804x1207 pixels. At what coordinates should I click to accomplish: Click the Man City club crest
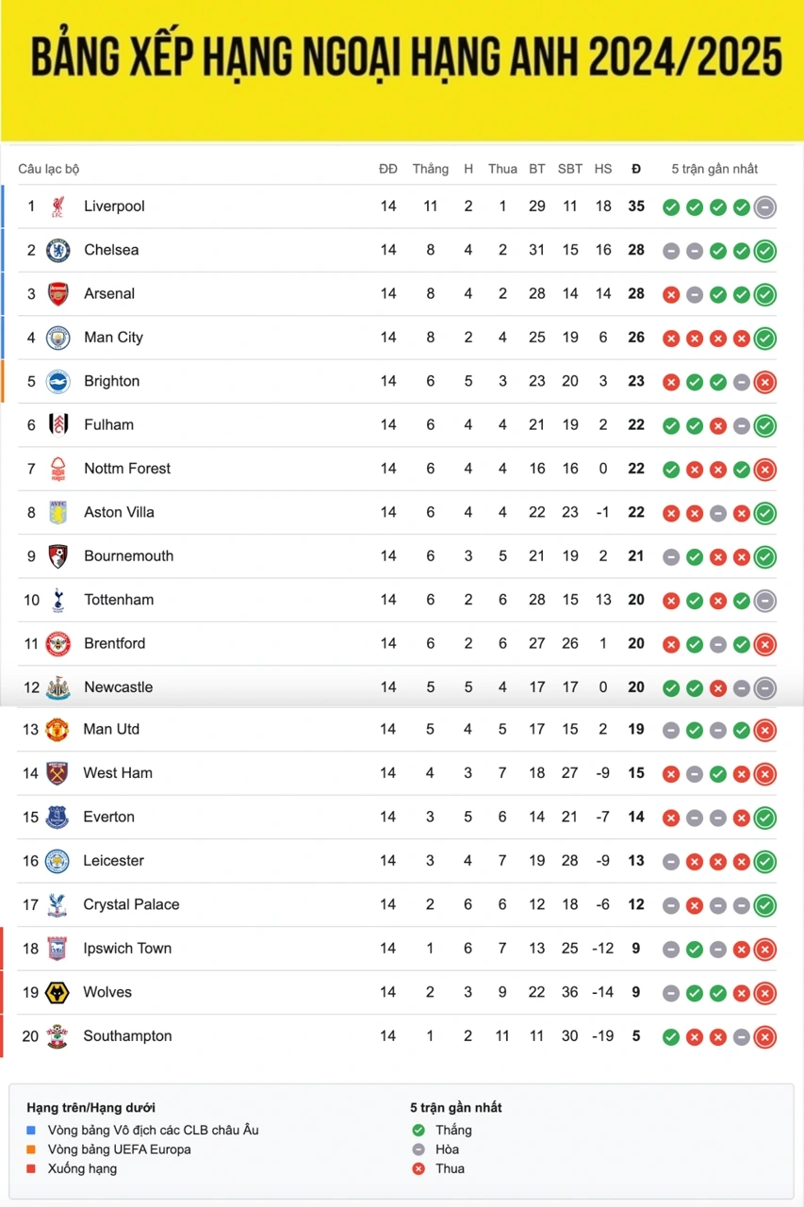click(58, 338)
